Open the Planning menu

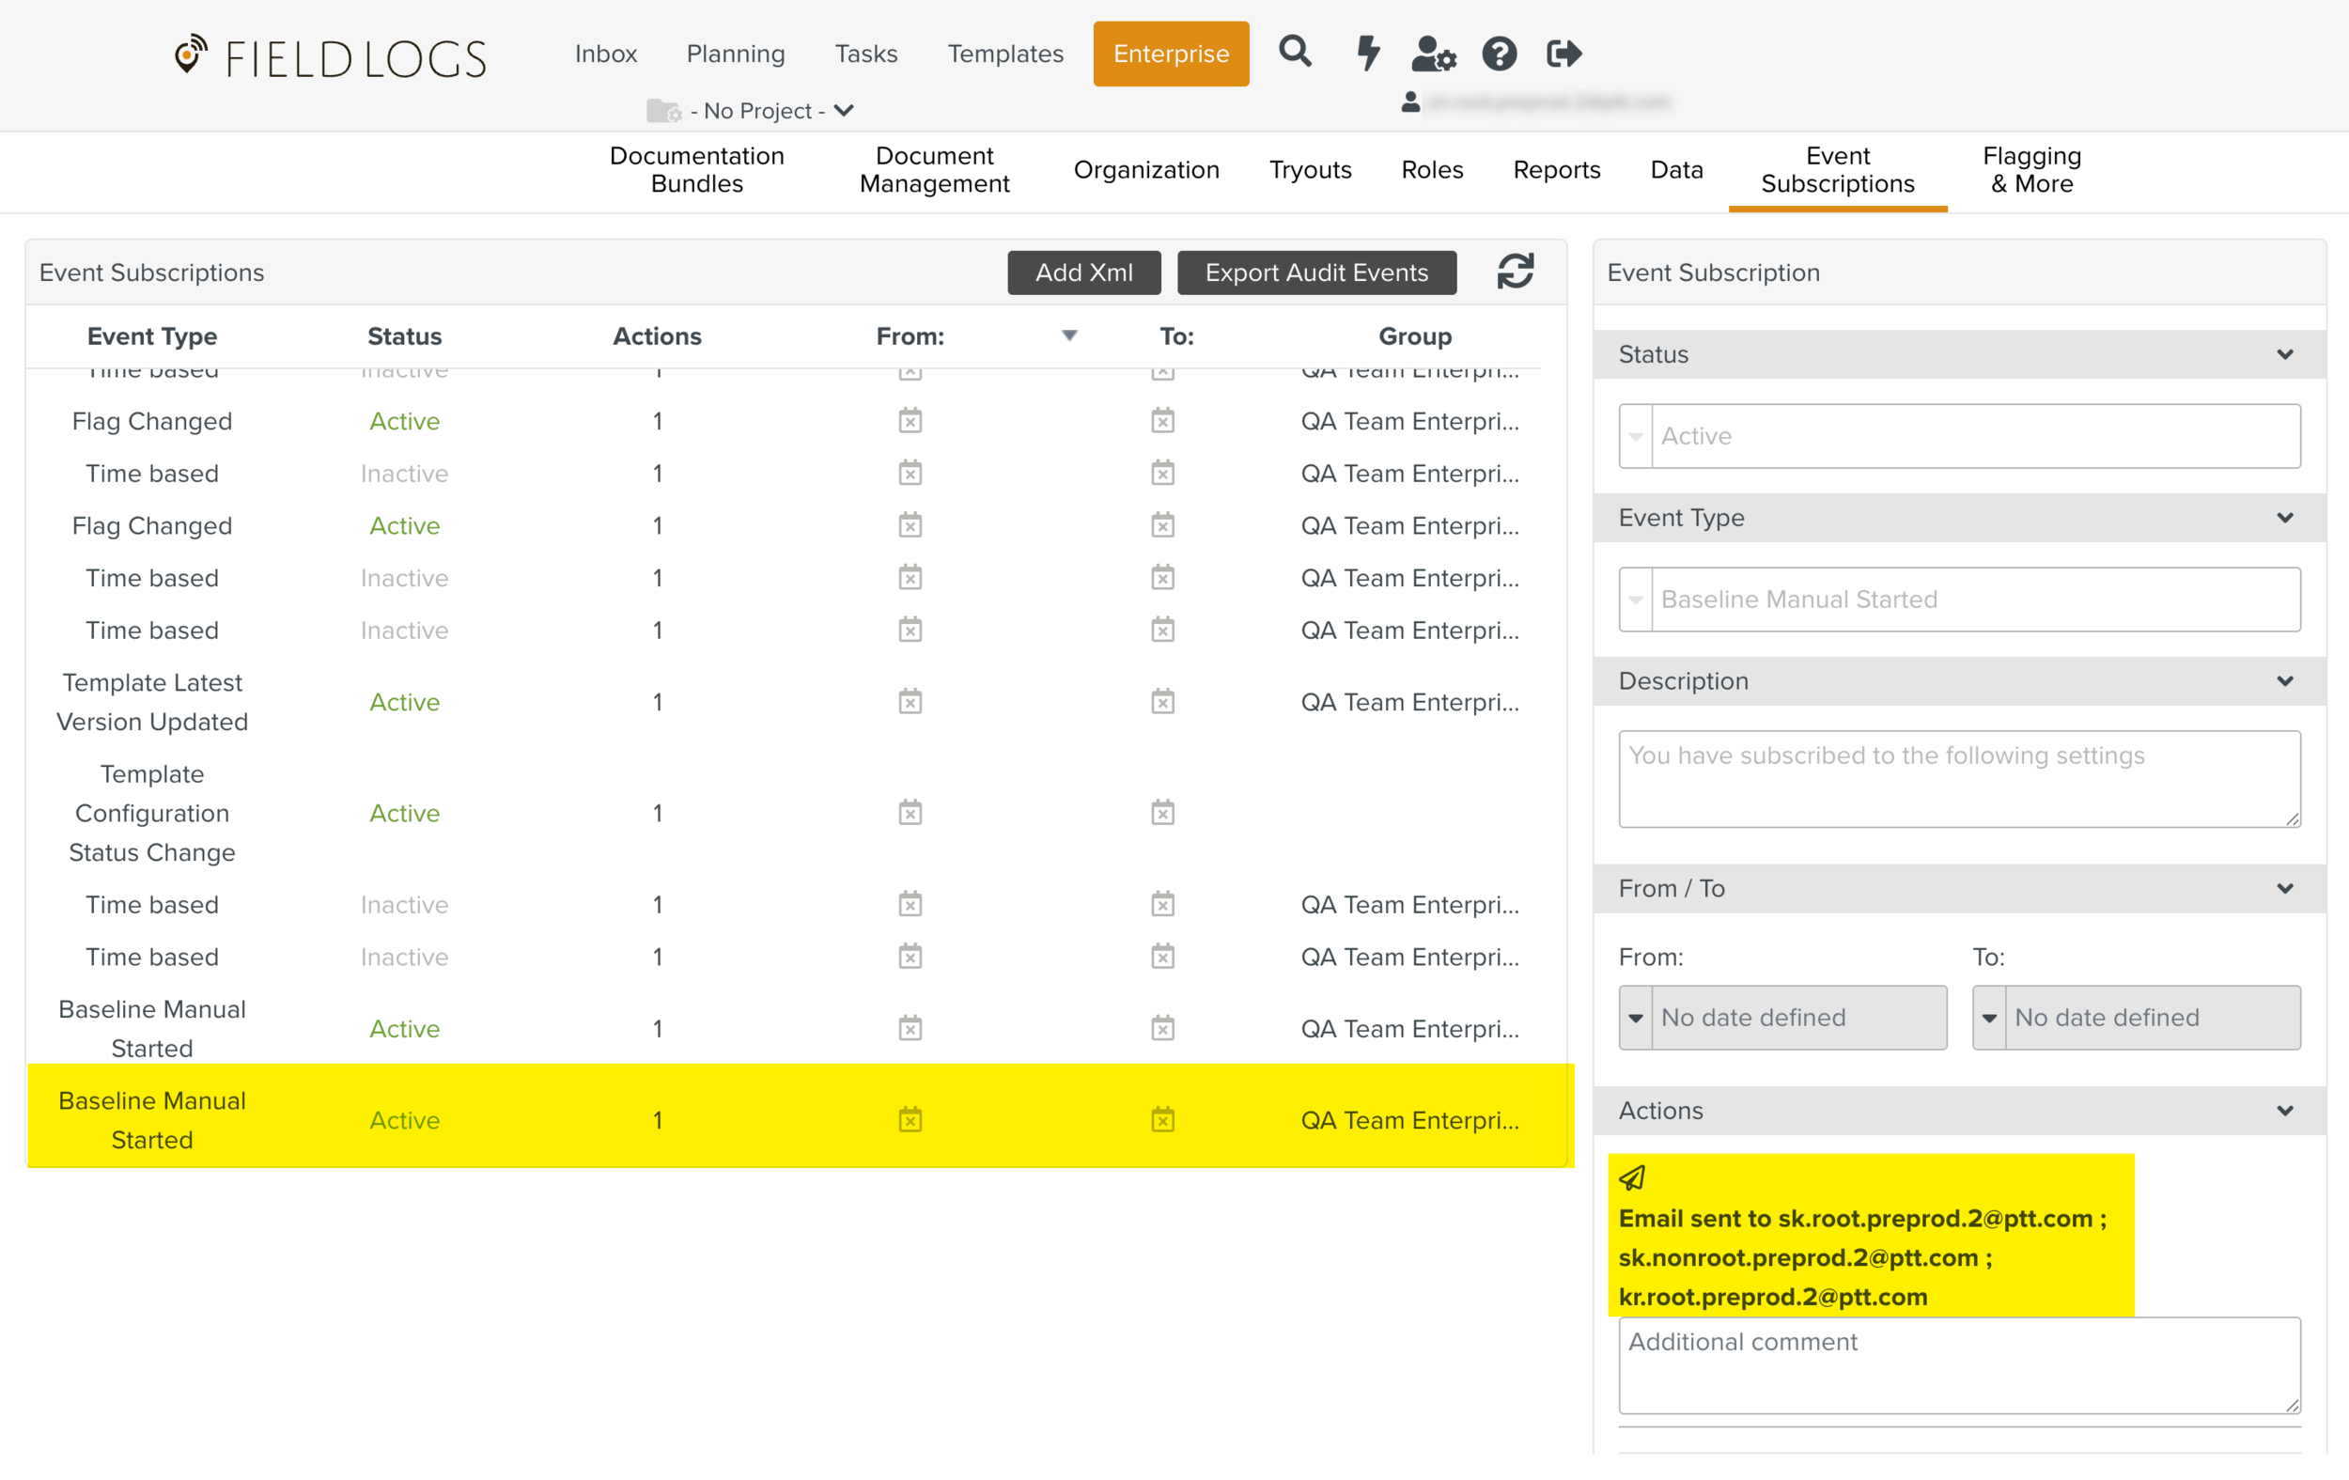click(x=736, y=54)
